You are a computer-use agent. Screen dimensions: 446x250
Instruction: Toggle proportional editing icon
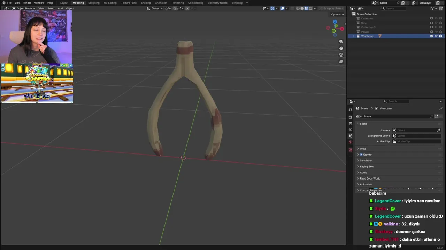pos(187,8)
